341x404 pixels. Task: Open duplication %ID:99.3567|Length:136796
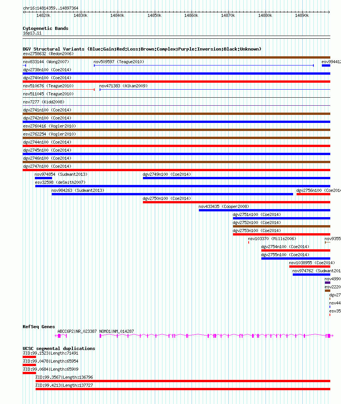[64, 378]
